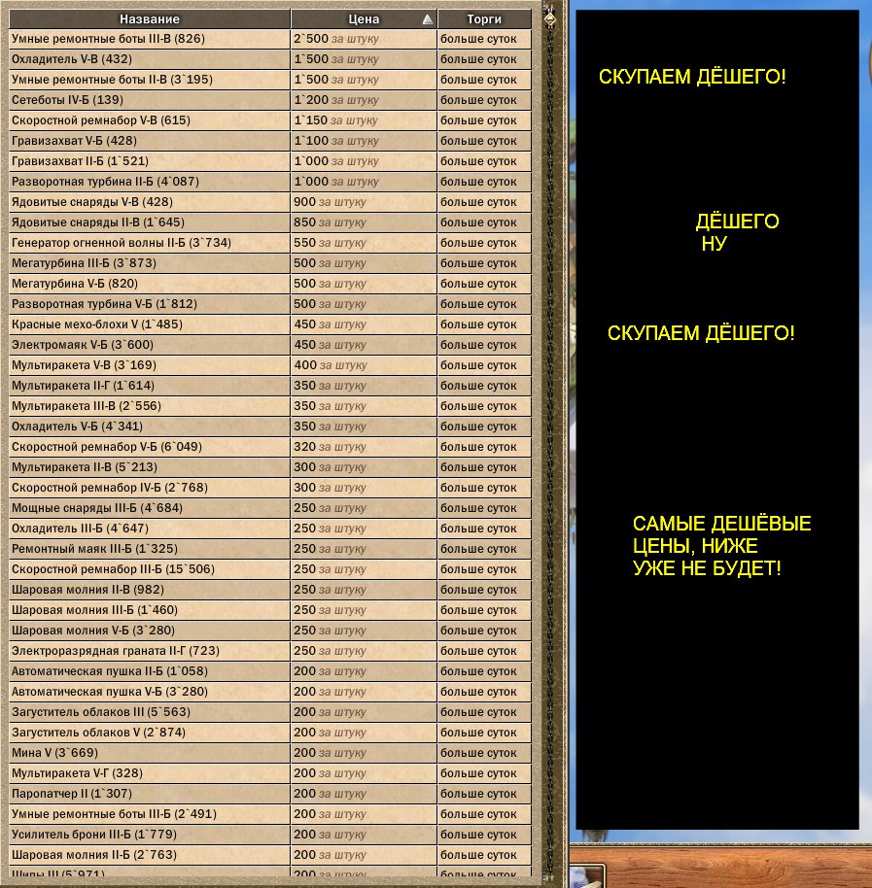Select row Генератор огненной волны II-Б (3`734)
Viewport: 872px width, 888px height.
270,243
